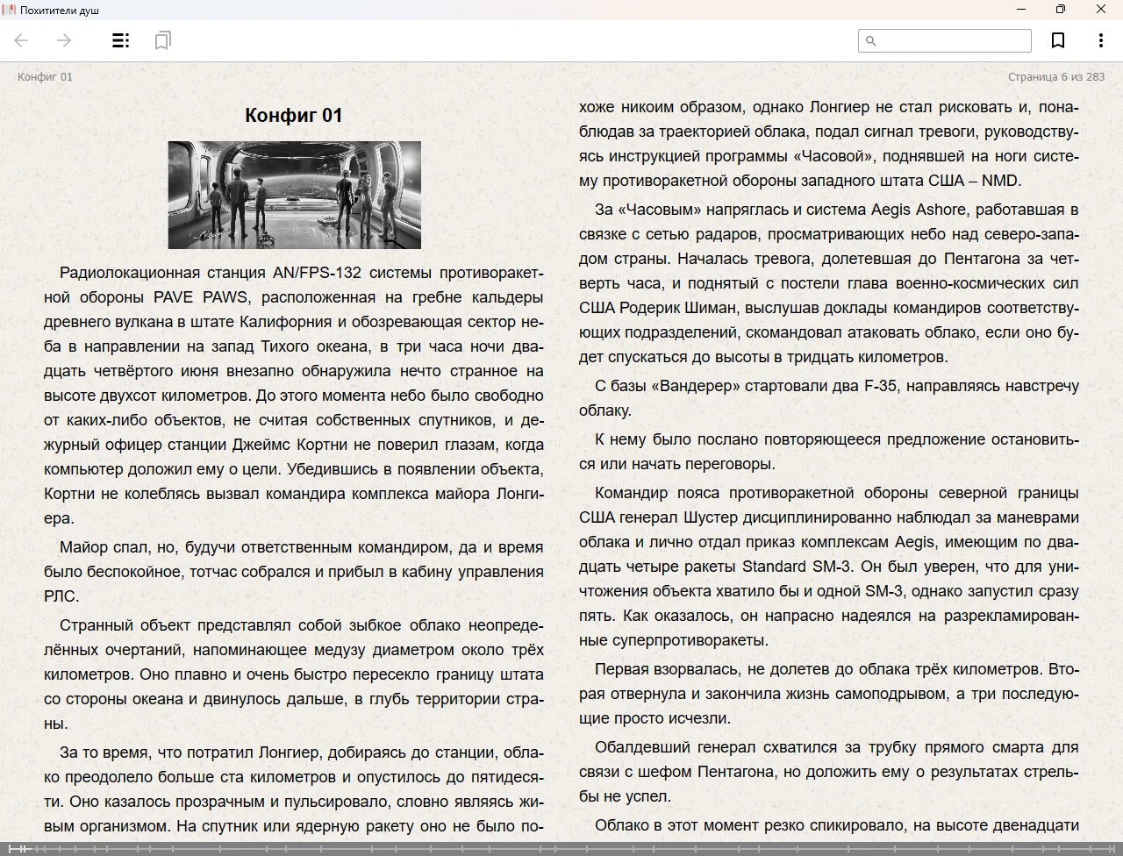The height and width of the screenshot is (856, 1123).
Task: Click the book icon in title bar
Action: pyautogui.click(x=10, y=10)
